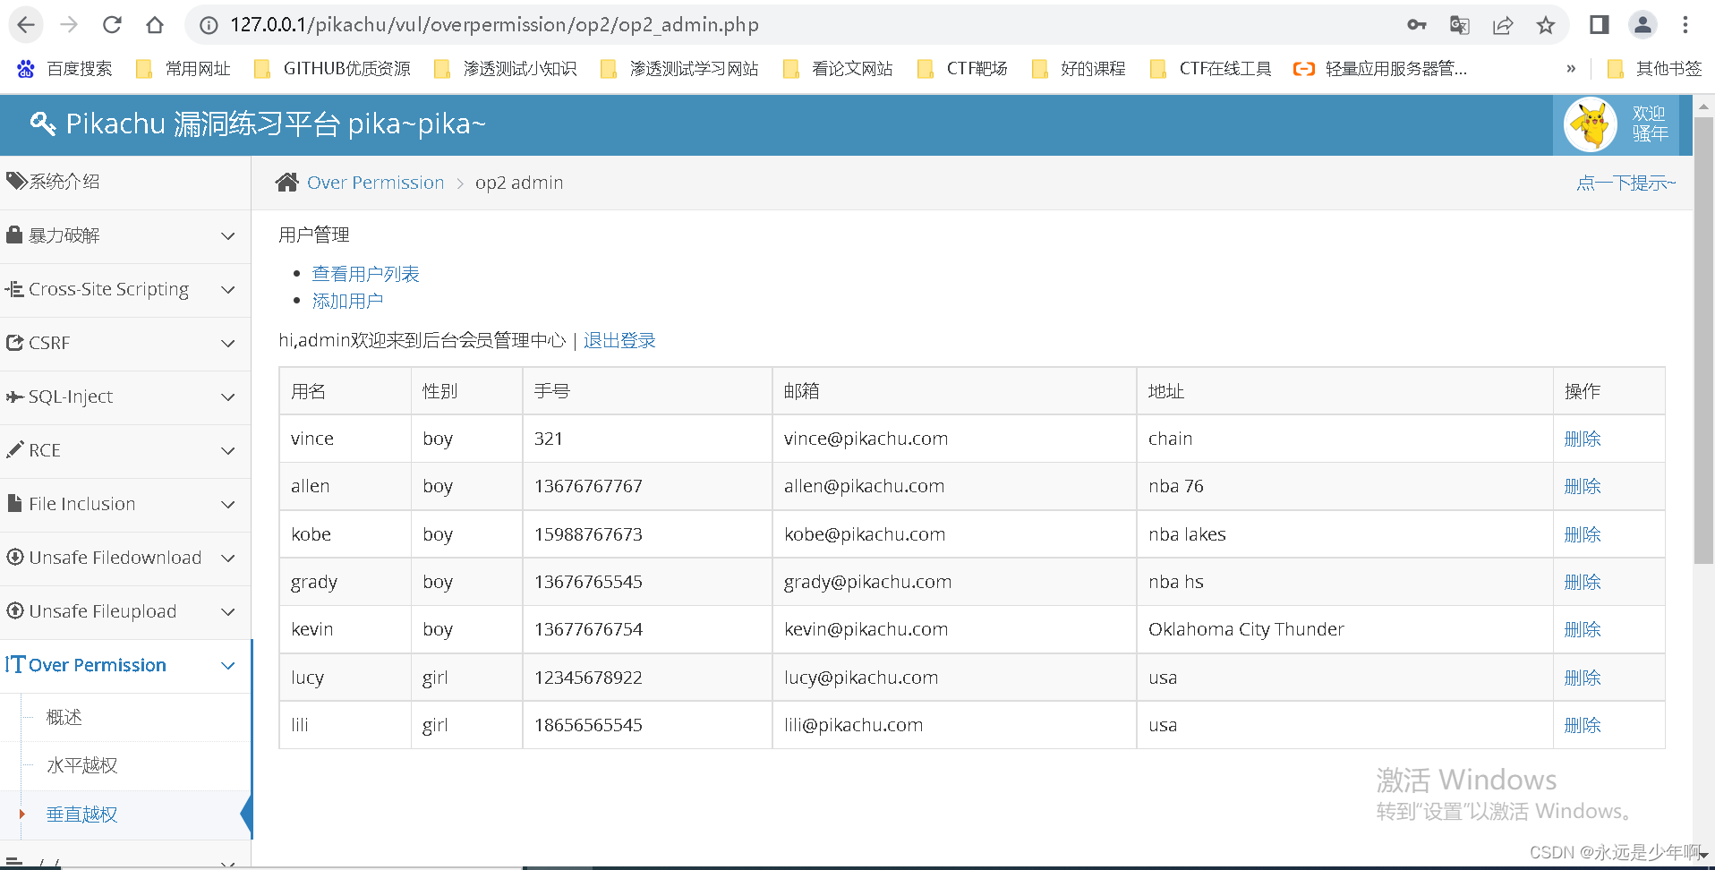
Task: Click the 退出登录 logout link
Action: coord(619,341)
